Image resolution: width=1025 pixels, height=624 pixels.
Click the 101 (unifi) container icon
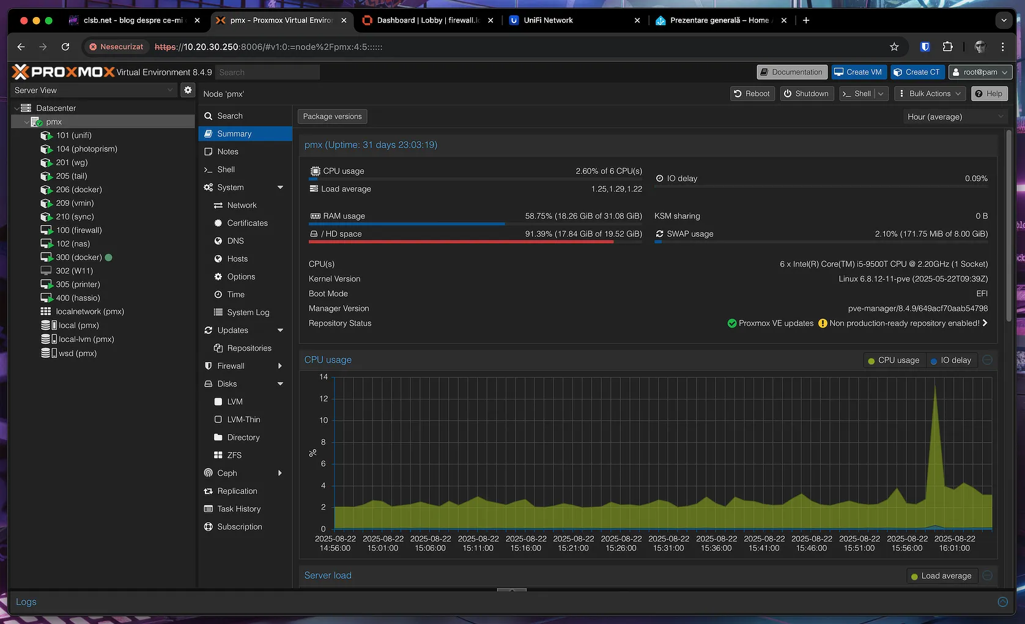point(46,135)
